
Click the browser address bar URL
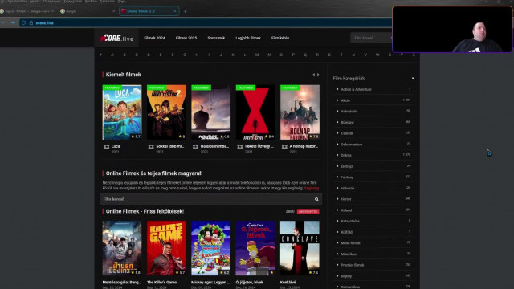coord(45,23)
